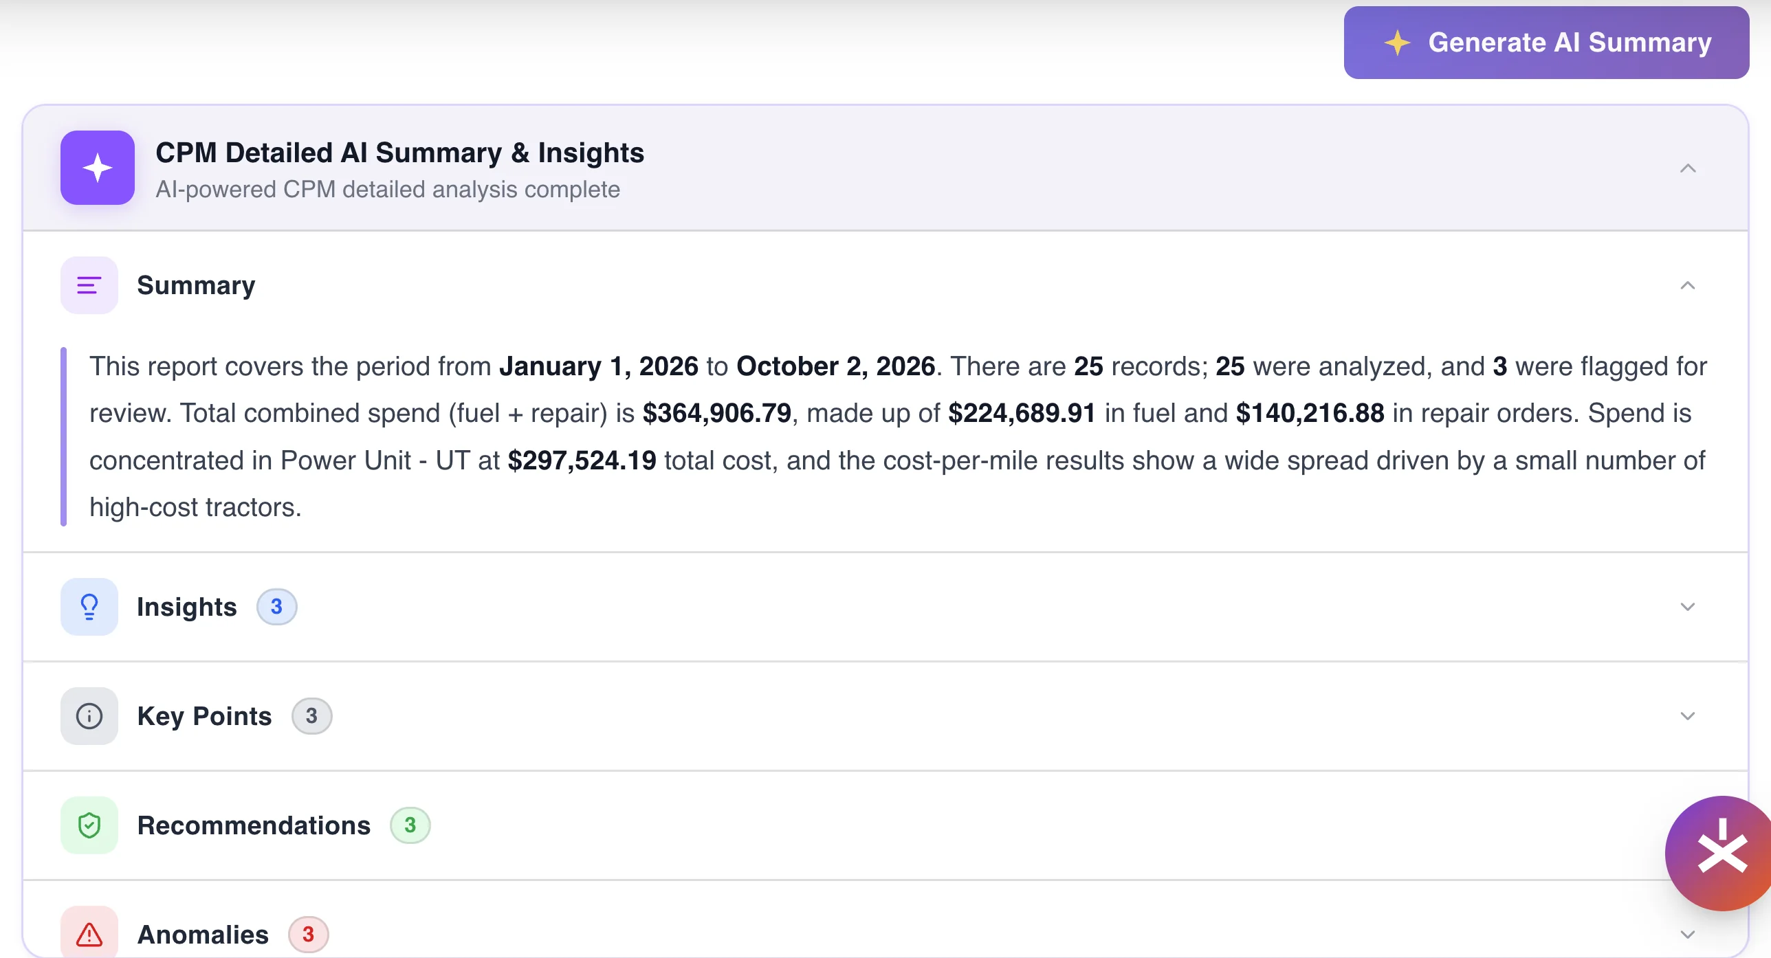Image resolution: width=1771 pixels, height=958 pixels.
Task: Click the Recommendations shield check icon
Action: click(x=89, y=825)
